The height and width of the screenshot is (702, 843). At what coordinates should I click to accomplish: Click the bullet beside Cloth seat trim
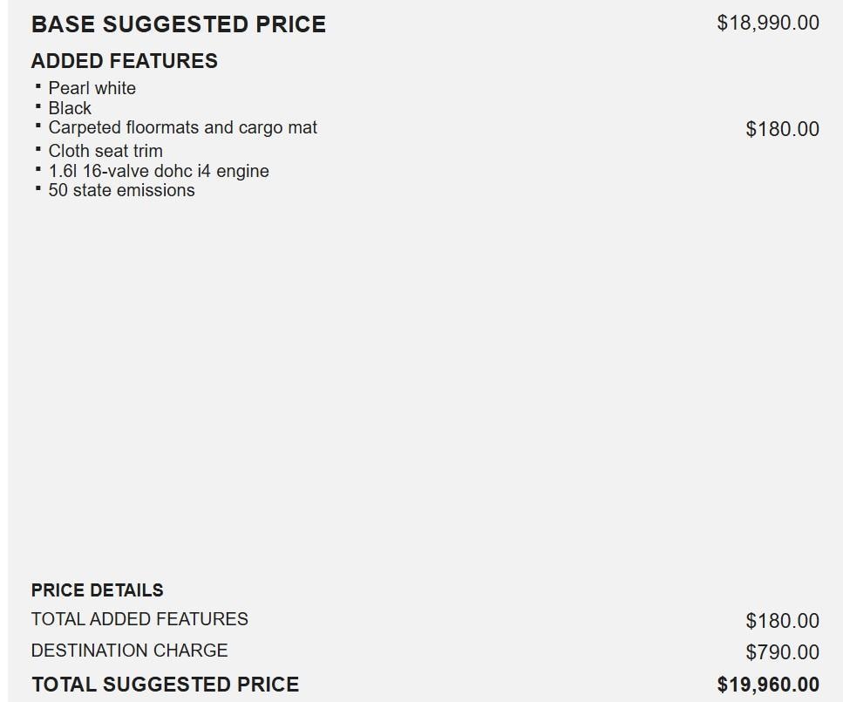click(x=38, y=150)
